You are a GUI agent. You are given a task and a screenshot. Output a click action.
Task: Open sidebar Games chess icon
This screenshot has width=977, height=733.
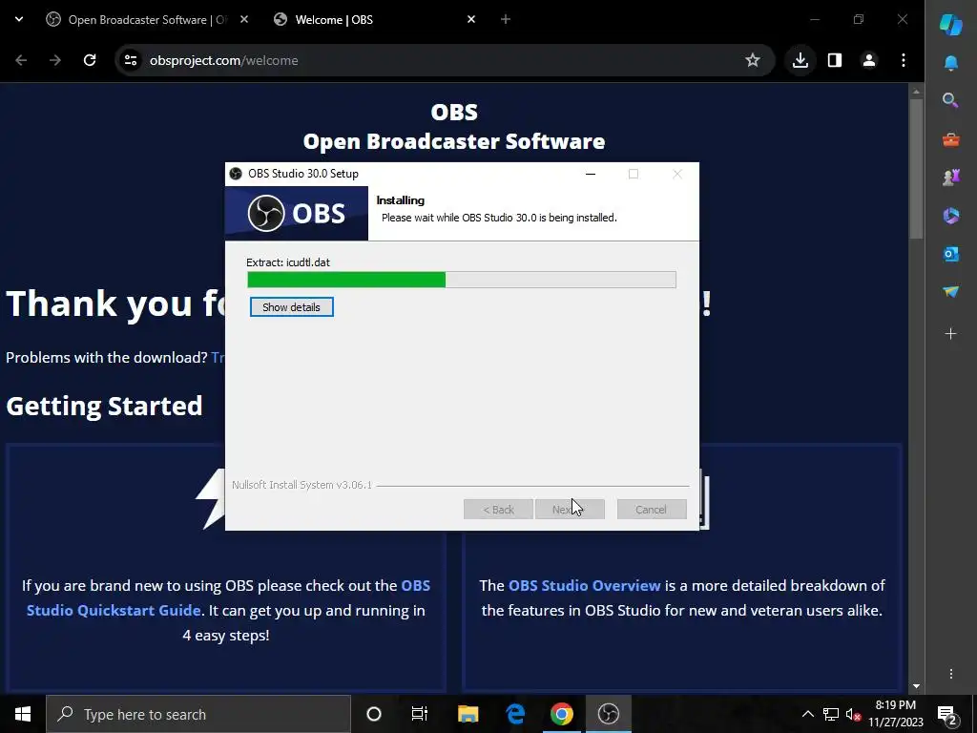(951, 178)
